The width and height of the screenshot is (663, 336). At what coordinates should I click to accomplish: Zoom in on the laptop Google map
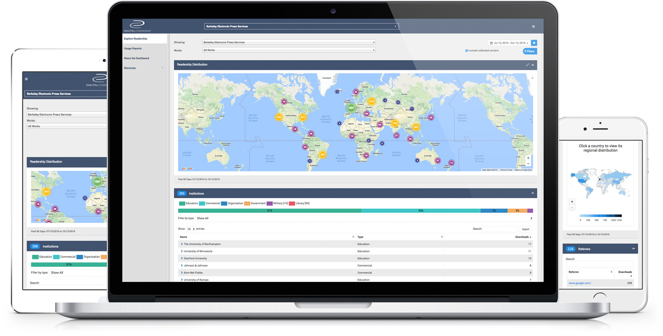(x=528, y=158)
